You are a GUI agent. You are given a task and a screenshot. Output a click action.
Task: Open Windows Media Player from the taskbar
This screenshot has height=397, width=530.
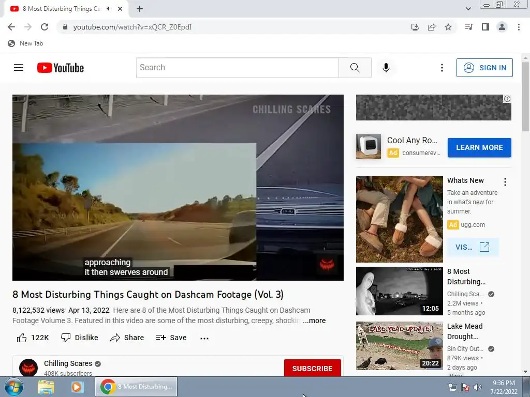[x=77, y=387]
